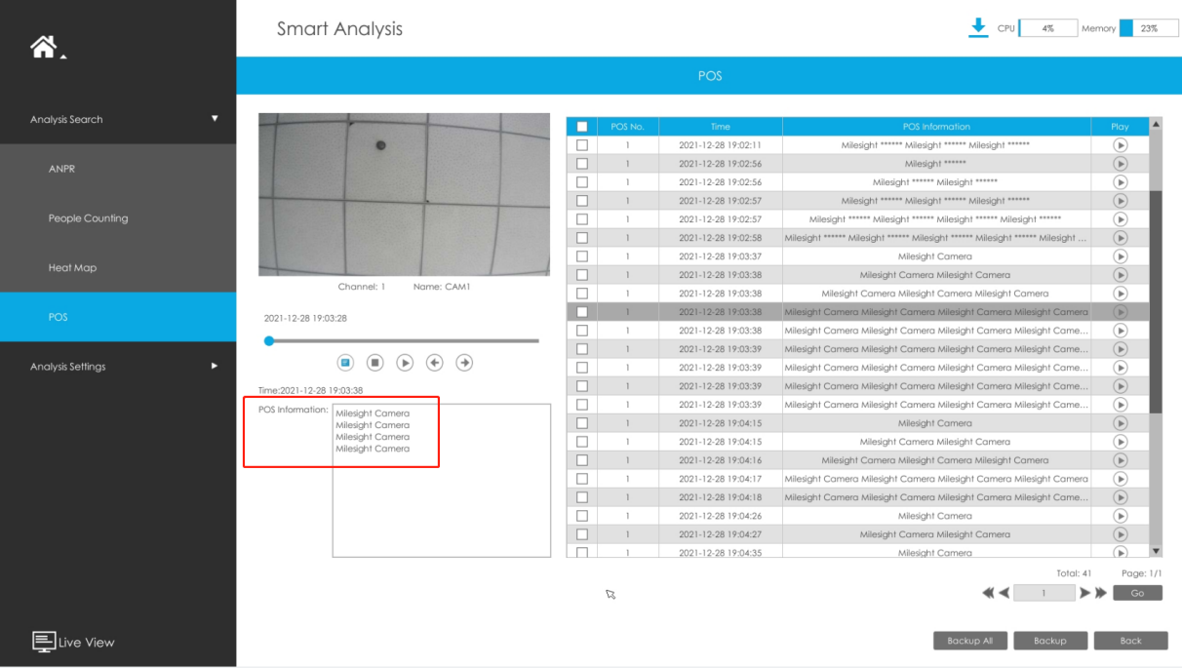Step to the previous POS record arrow
1182x668 pixels.
pyautogui.click(x=435, y=363)
